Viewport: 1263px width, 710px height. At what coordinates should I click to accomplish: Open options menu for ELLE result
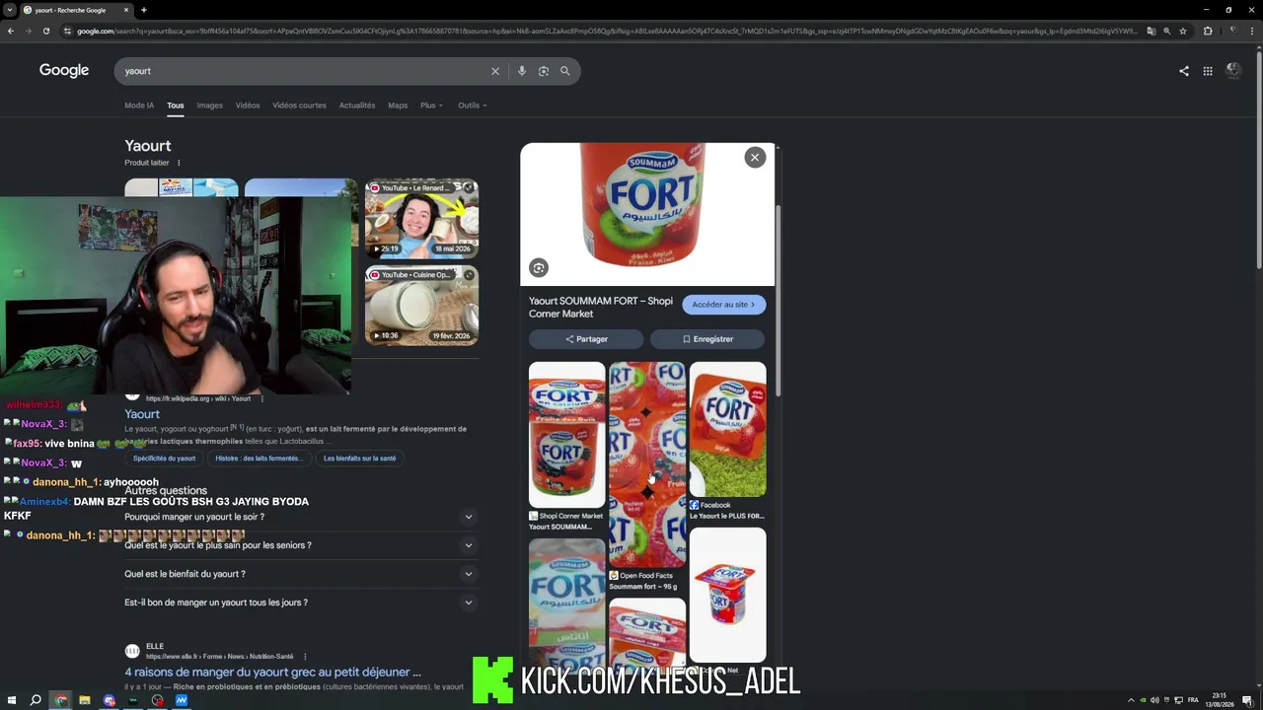pyautogui.click(x=305, y=656)
